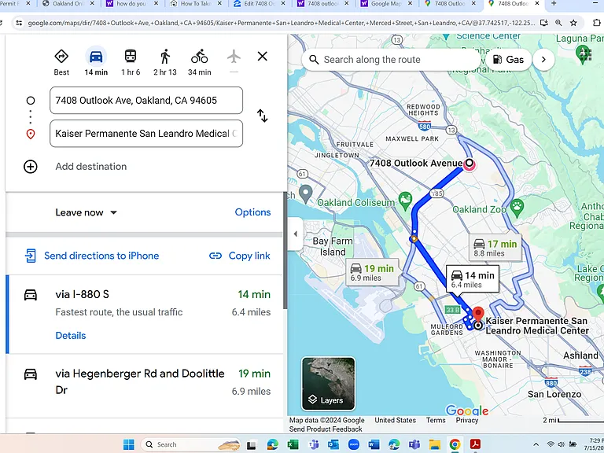Open the Leave now dropdown
604x453 pixels.
[86, 212]
